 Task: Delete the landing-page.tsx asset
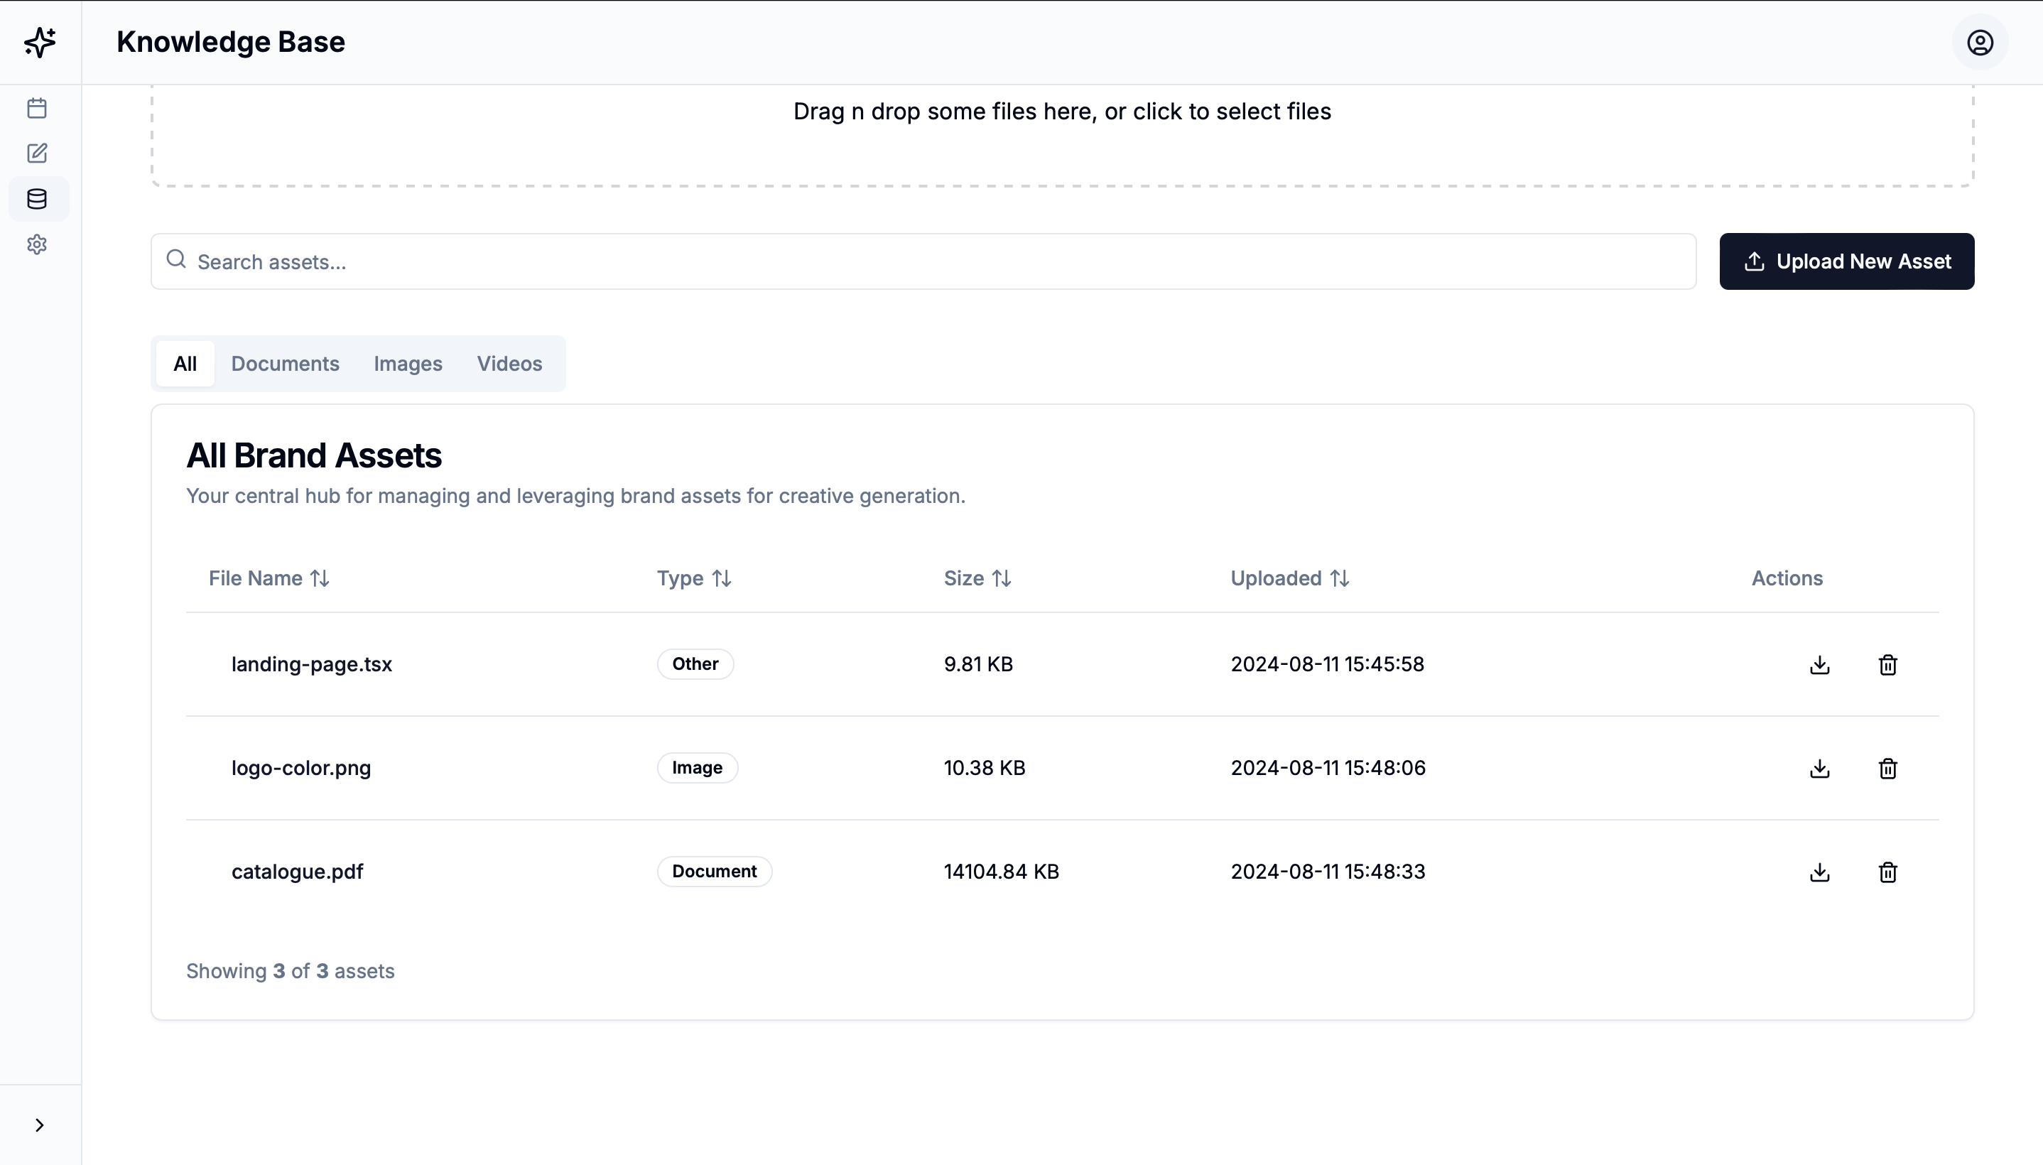click(x=1887, y=665)
